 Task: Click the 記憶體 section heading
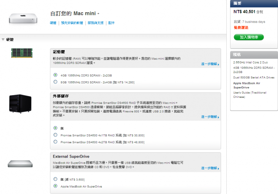pos(59,52)
